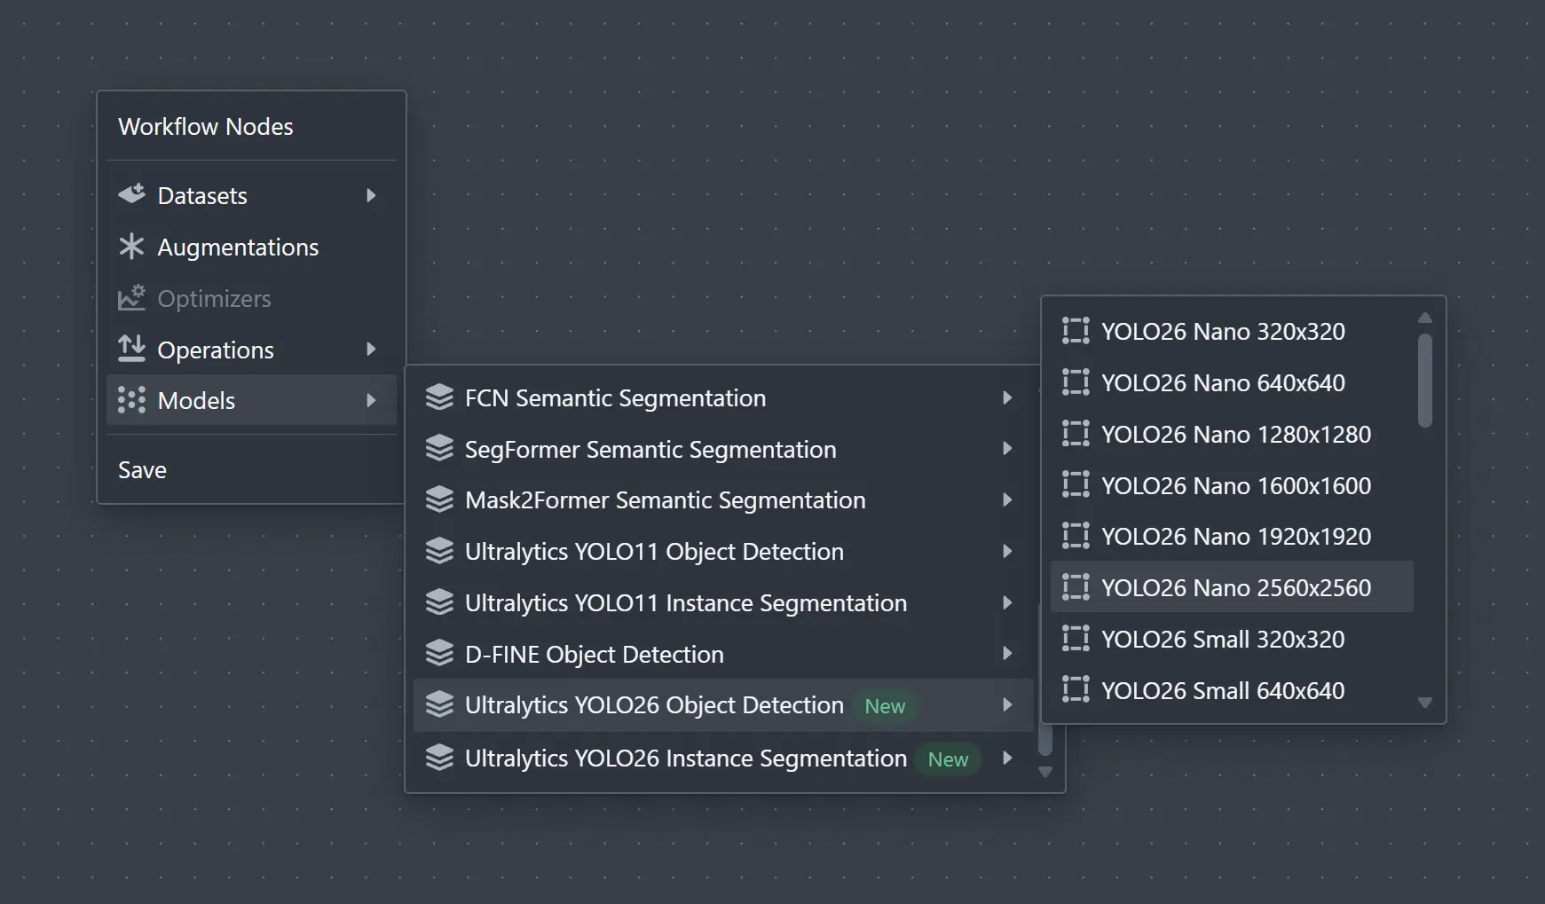The height and width of the screenshot is (904, 1545).
Task: Click scroll-up arrow in YOLO26 model list
Action: (1425, 318)
